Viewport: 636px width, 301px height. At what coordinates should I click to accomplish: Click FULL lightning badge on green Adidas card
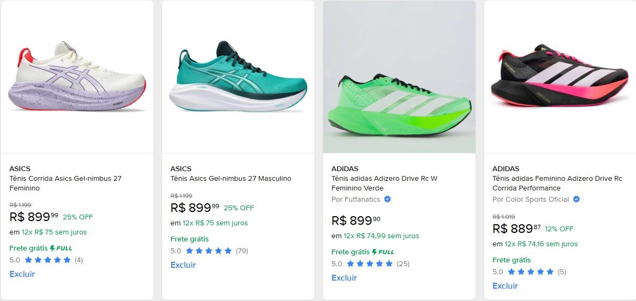(x=383, y=252)
